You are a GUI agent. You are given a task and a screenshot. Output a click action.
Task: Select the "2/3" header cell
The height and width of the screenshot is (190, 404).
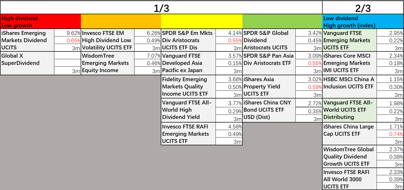[x=363, y=8]
